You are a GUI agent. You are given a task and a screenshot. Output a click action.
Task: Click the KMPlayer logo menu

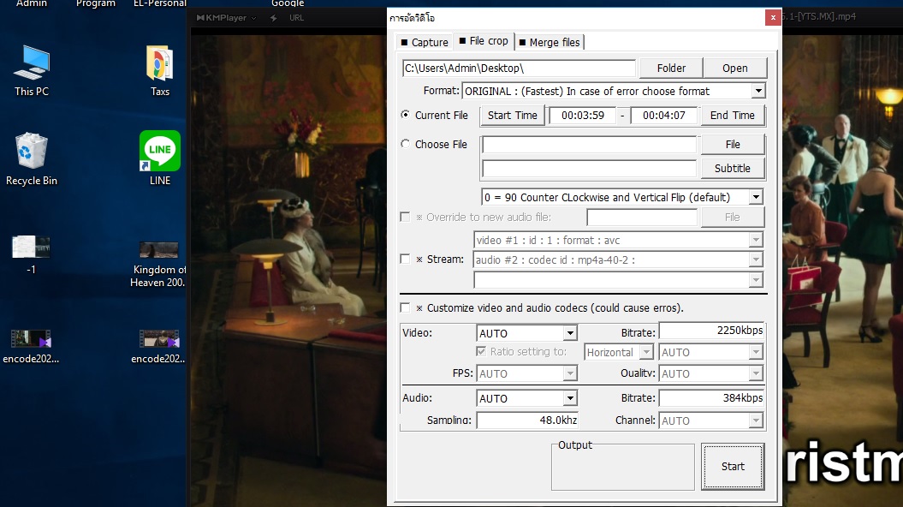click(226, 18)
